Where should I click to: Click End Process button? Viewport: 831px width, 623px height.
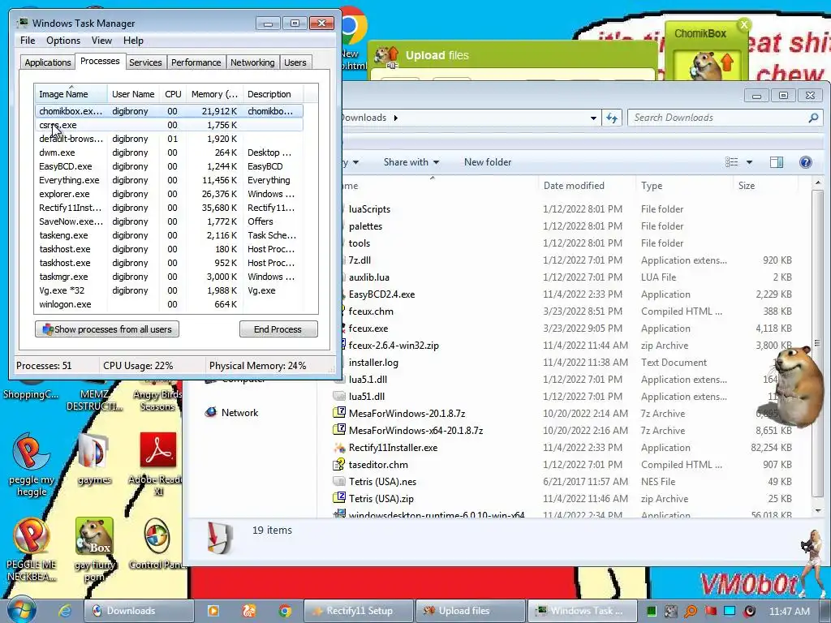click(x=278, y=329)
